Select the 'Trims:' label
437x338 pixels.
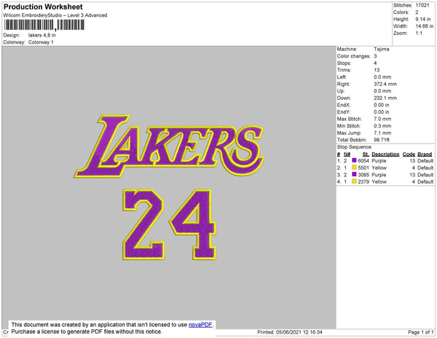(344, 70)
